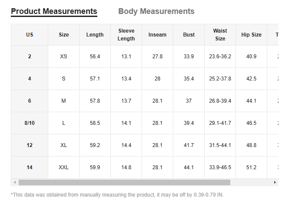Click the Bust column header
292x204 pixels.
tap(189, 35)
